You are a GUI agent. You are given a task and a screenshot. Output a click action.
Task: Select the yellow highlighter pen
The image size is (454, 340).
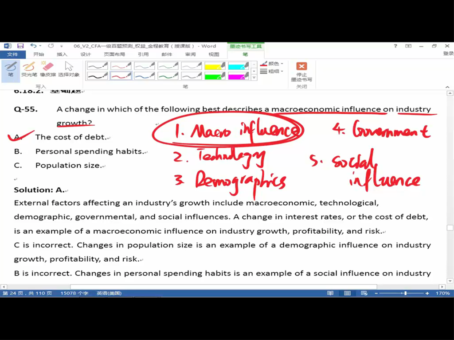point(215,66)
